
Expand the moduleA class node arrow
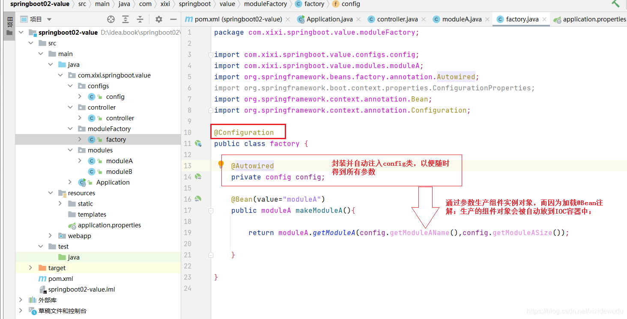coord(80,161)
